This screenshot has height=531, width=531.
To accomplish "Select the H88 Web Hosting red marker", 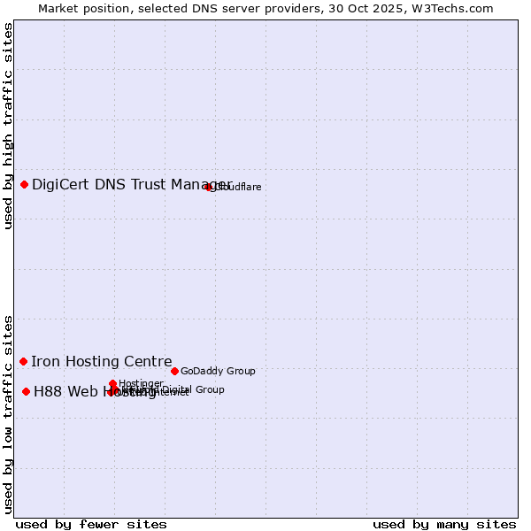I will [27, 391].
